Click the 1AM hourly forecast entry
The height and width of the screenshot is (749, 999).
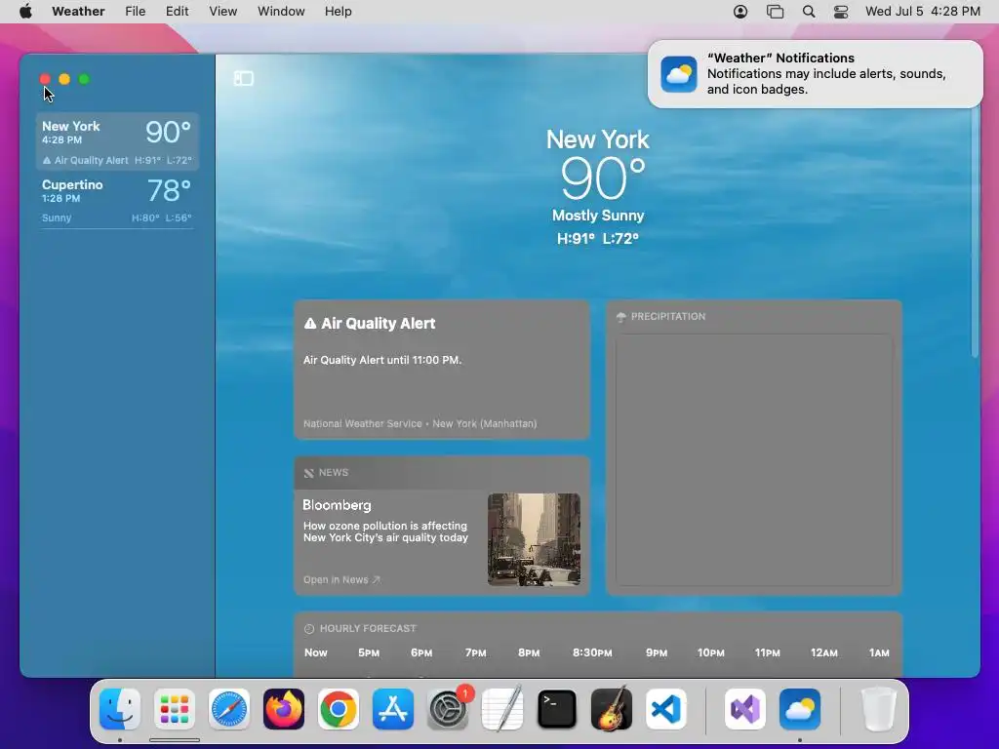coord(879,652)
